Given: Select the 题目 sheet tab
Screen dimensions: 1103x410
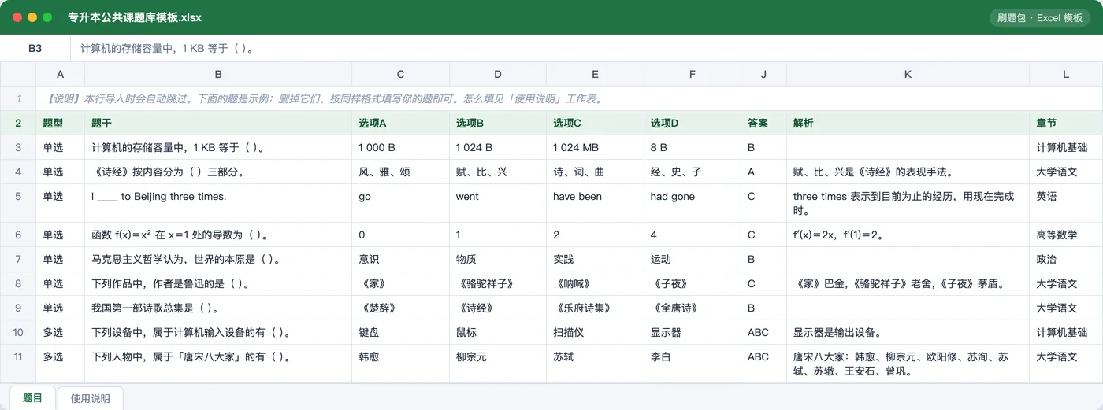Looking at the screenshot, I should coord(32,398).
